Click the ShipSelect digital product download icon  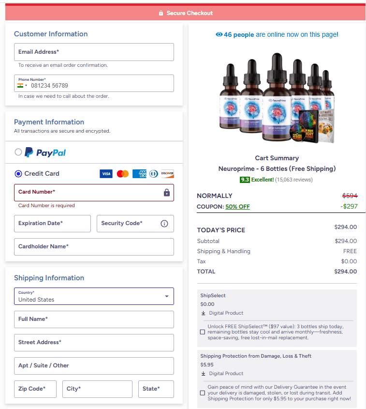pyautogui.click(x=203, y=313)
